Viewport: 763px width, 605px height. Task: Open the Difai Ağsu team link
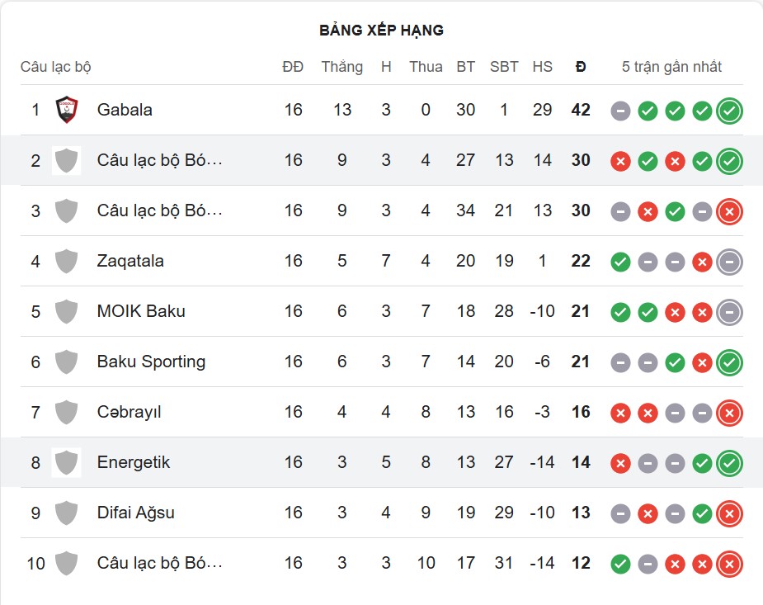point(136,513)
